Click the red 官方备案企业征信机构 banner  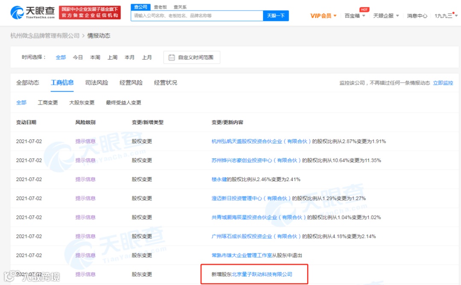tap(90, 12)
